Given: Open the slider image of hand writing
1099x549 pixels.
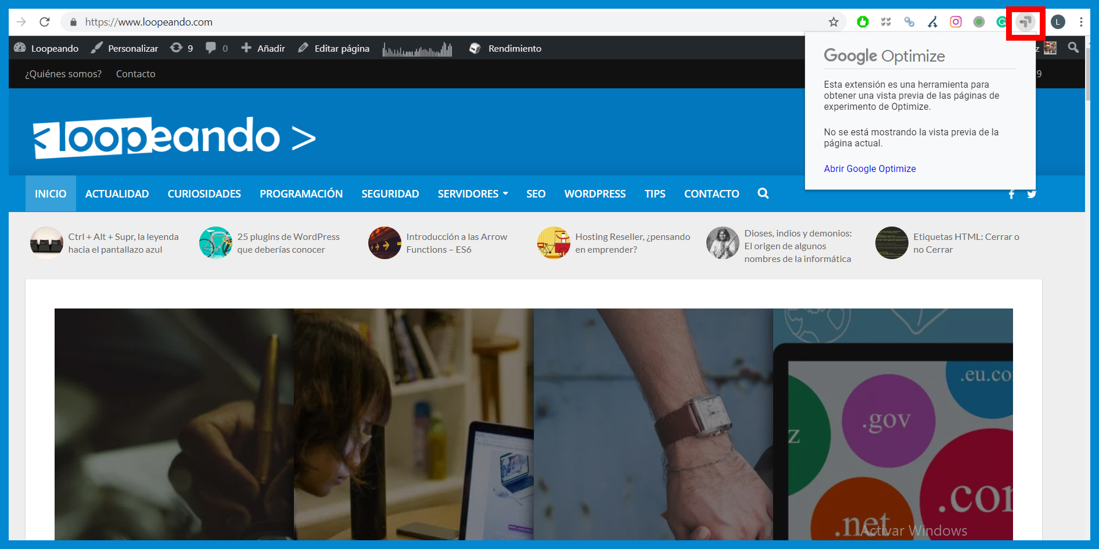Looking at the screenshot, I should 174,424.
